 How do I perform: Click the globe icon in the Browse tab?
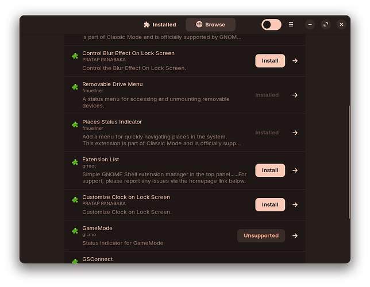point(199,24)
